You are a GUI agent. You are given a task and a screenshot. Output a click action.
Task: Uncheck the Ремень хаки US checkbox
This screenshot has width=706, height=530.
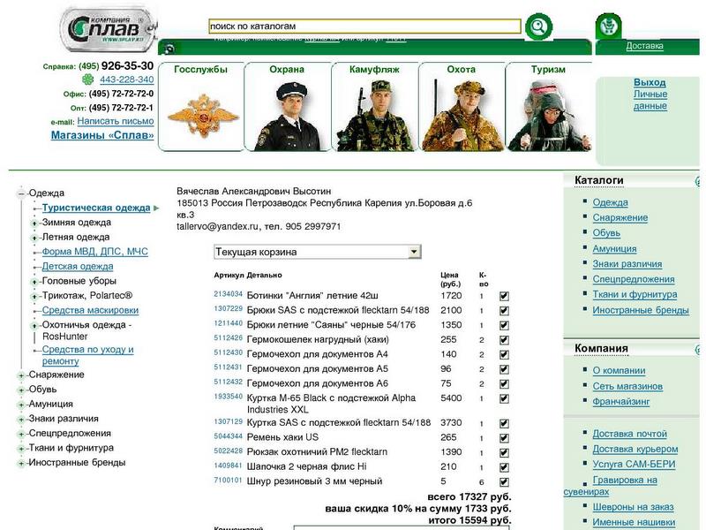pyautogui.click(x=504, y=438)
